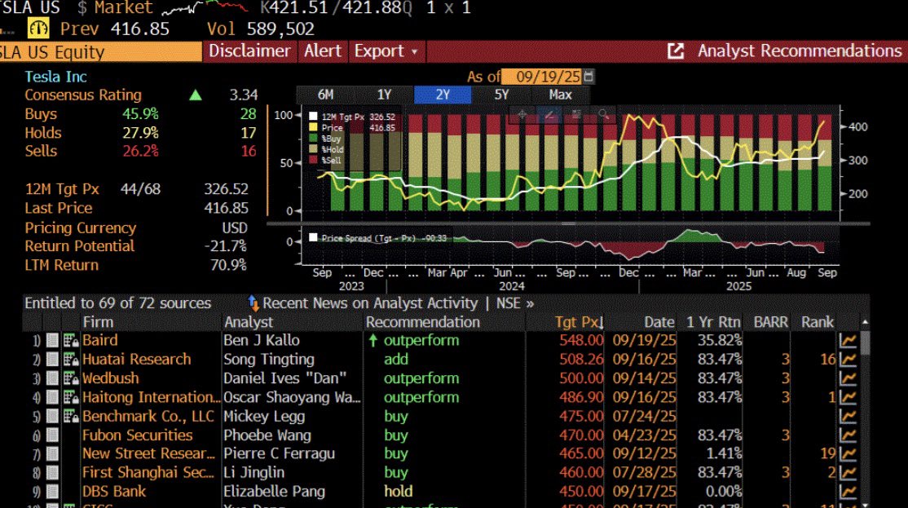Click the Recent News arrows icon
The width and height of the screenshot is (908, 508).
click(x=253, y=303)
